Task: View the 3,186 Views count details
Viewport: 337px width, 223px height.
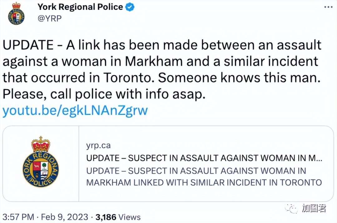Action: [x=118, y=217]
